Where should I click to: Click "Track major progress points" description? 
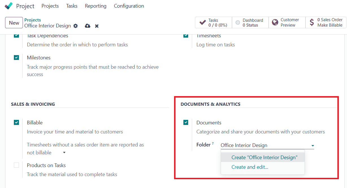tap(93, 71)
